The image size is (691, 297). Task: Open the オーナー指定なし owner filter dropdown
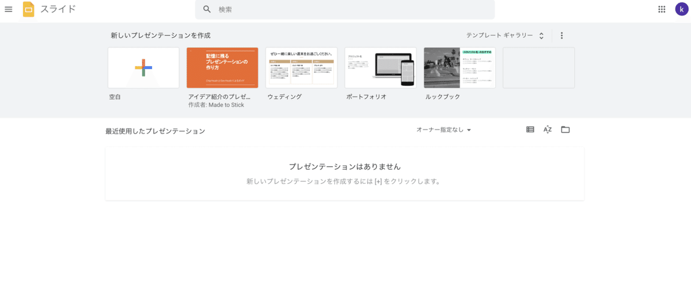point(444,130)
